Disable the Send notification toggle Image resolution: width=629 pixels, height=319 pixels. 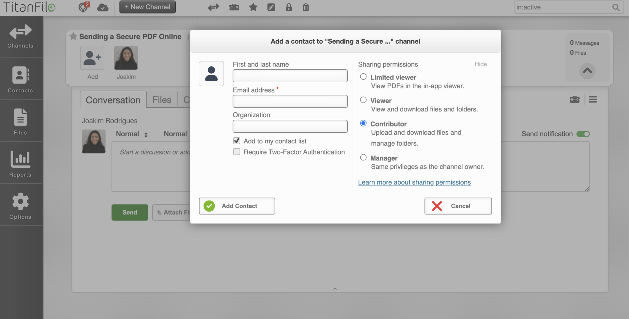(x=583, y=134)
